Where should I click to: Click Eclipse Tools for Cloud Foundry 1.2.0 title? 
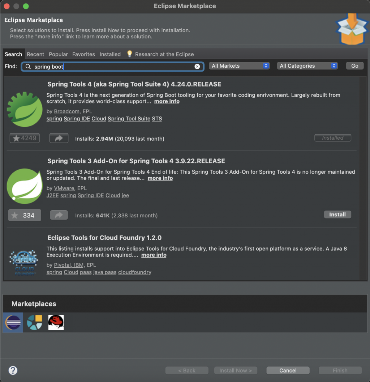coord(104,238)
